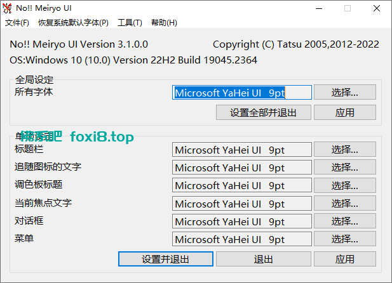Click the 所有字体 font input field
The height and width of the screenshot is (283, 392).
(242, 93)
